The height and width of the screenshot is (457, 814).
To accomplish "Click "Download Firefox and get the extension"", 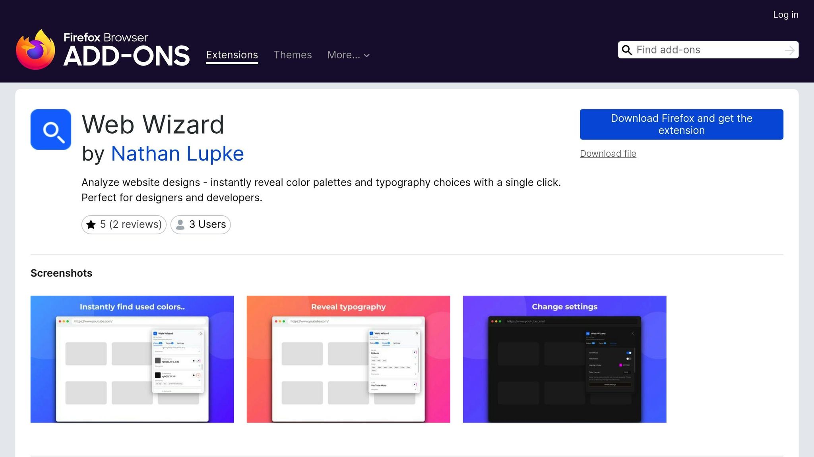I will point(681,124).
